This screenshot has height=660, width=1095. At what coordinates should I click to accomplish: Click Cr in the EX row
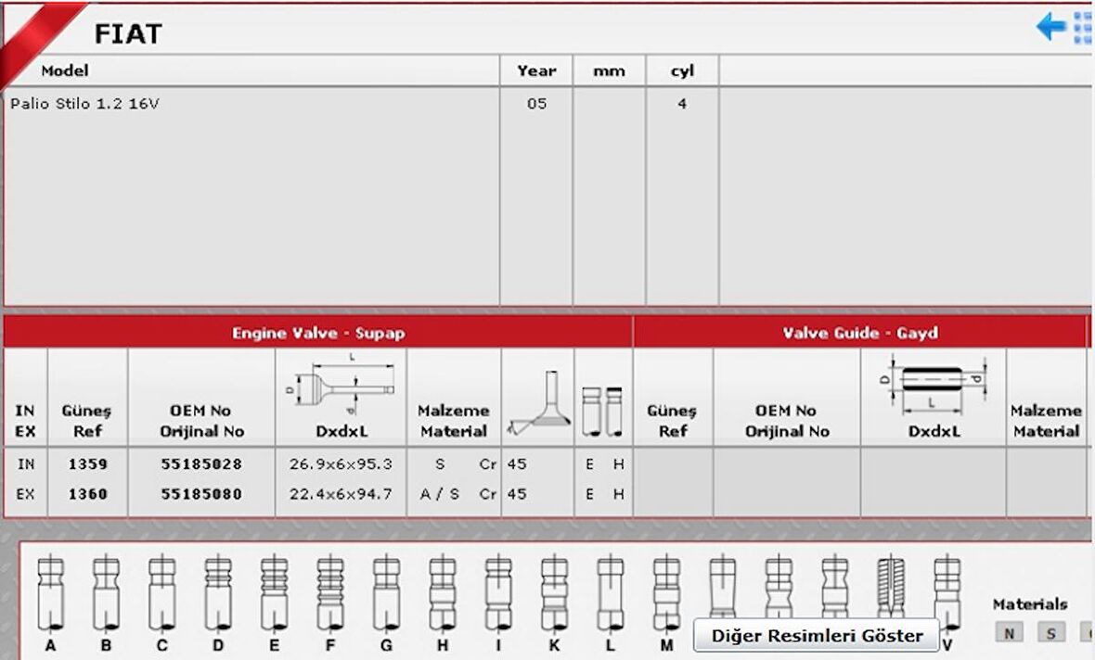point(487,494)
